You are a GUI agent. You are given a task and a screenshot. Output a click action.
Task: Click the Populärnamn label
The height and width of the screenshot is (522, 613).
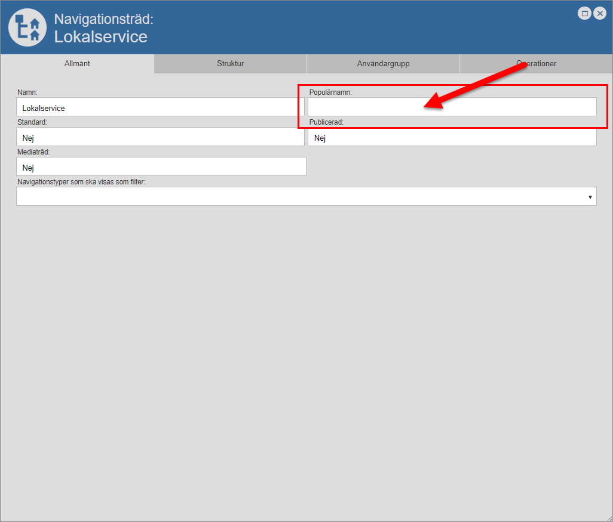[330, 92]
